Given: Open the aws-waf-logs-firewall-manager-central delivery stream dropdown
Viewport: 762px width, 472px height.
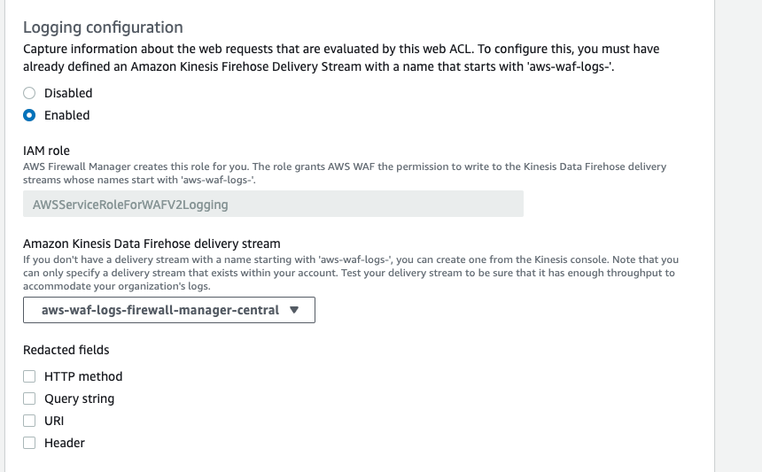Looking at the screenshot, I should tap(169, 310).
